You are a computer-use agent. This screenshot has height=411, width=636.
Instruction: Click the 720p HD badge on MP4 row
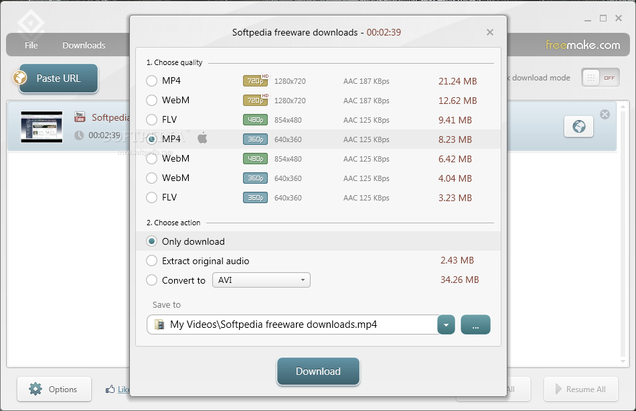pyautogui.click(x=256, y=80)
